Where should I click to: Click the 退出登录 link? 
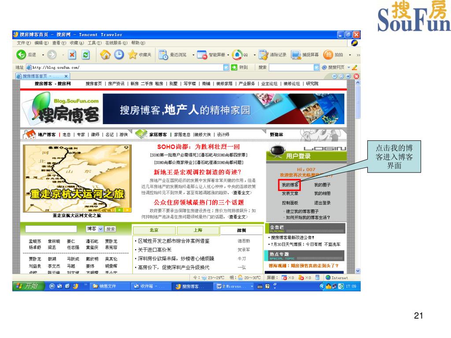coord(322,202)
